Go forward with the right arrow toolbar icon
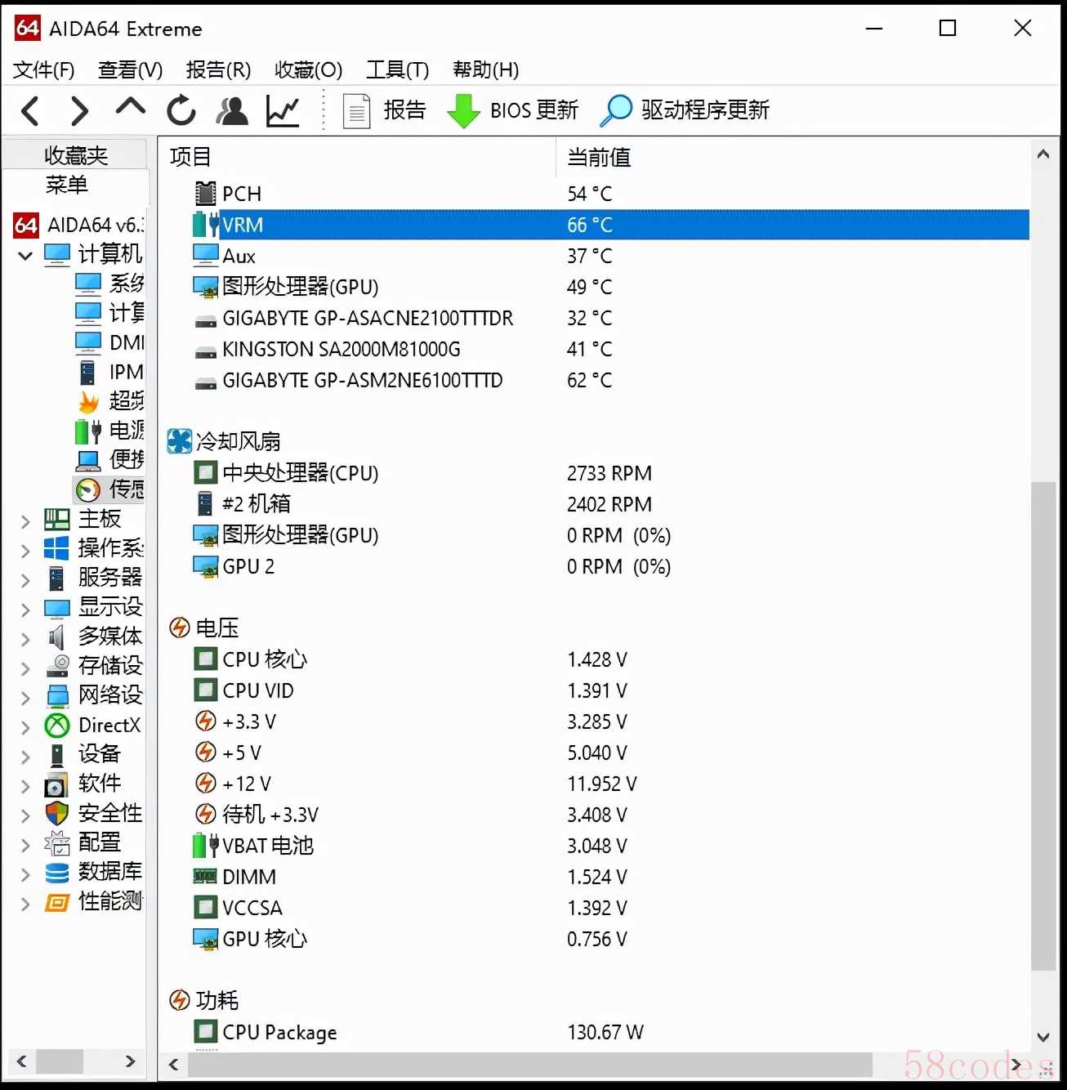This screenshot has width=1067, height=1090. point(79,110)
